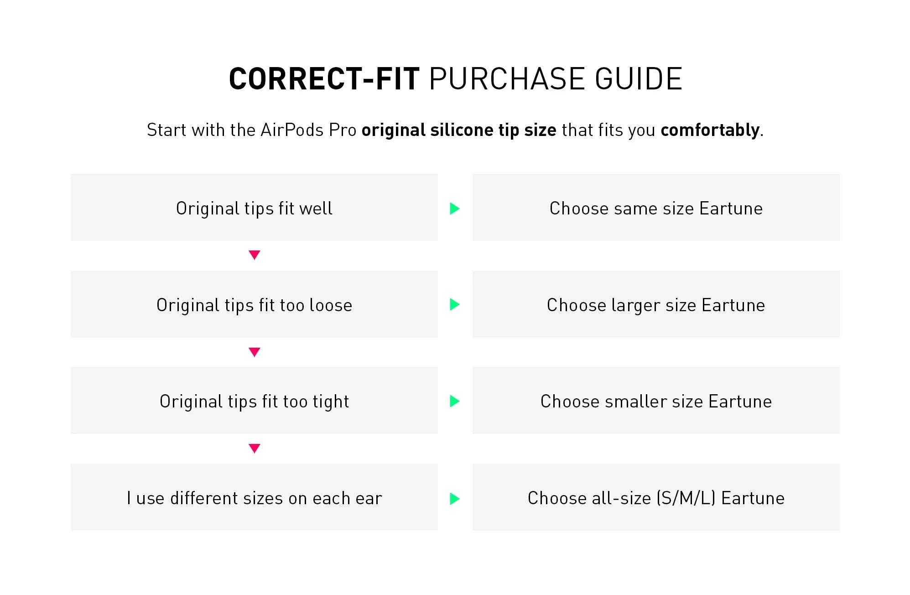Select the "Original tips fit too loose" box
Screen dimensions: 910x595
click(254, 304)
